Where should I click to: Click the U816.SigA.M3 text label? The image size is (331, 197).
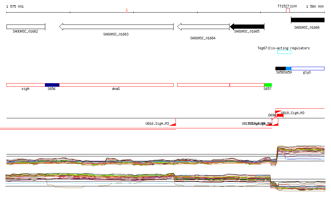tap(157, 123)
